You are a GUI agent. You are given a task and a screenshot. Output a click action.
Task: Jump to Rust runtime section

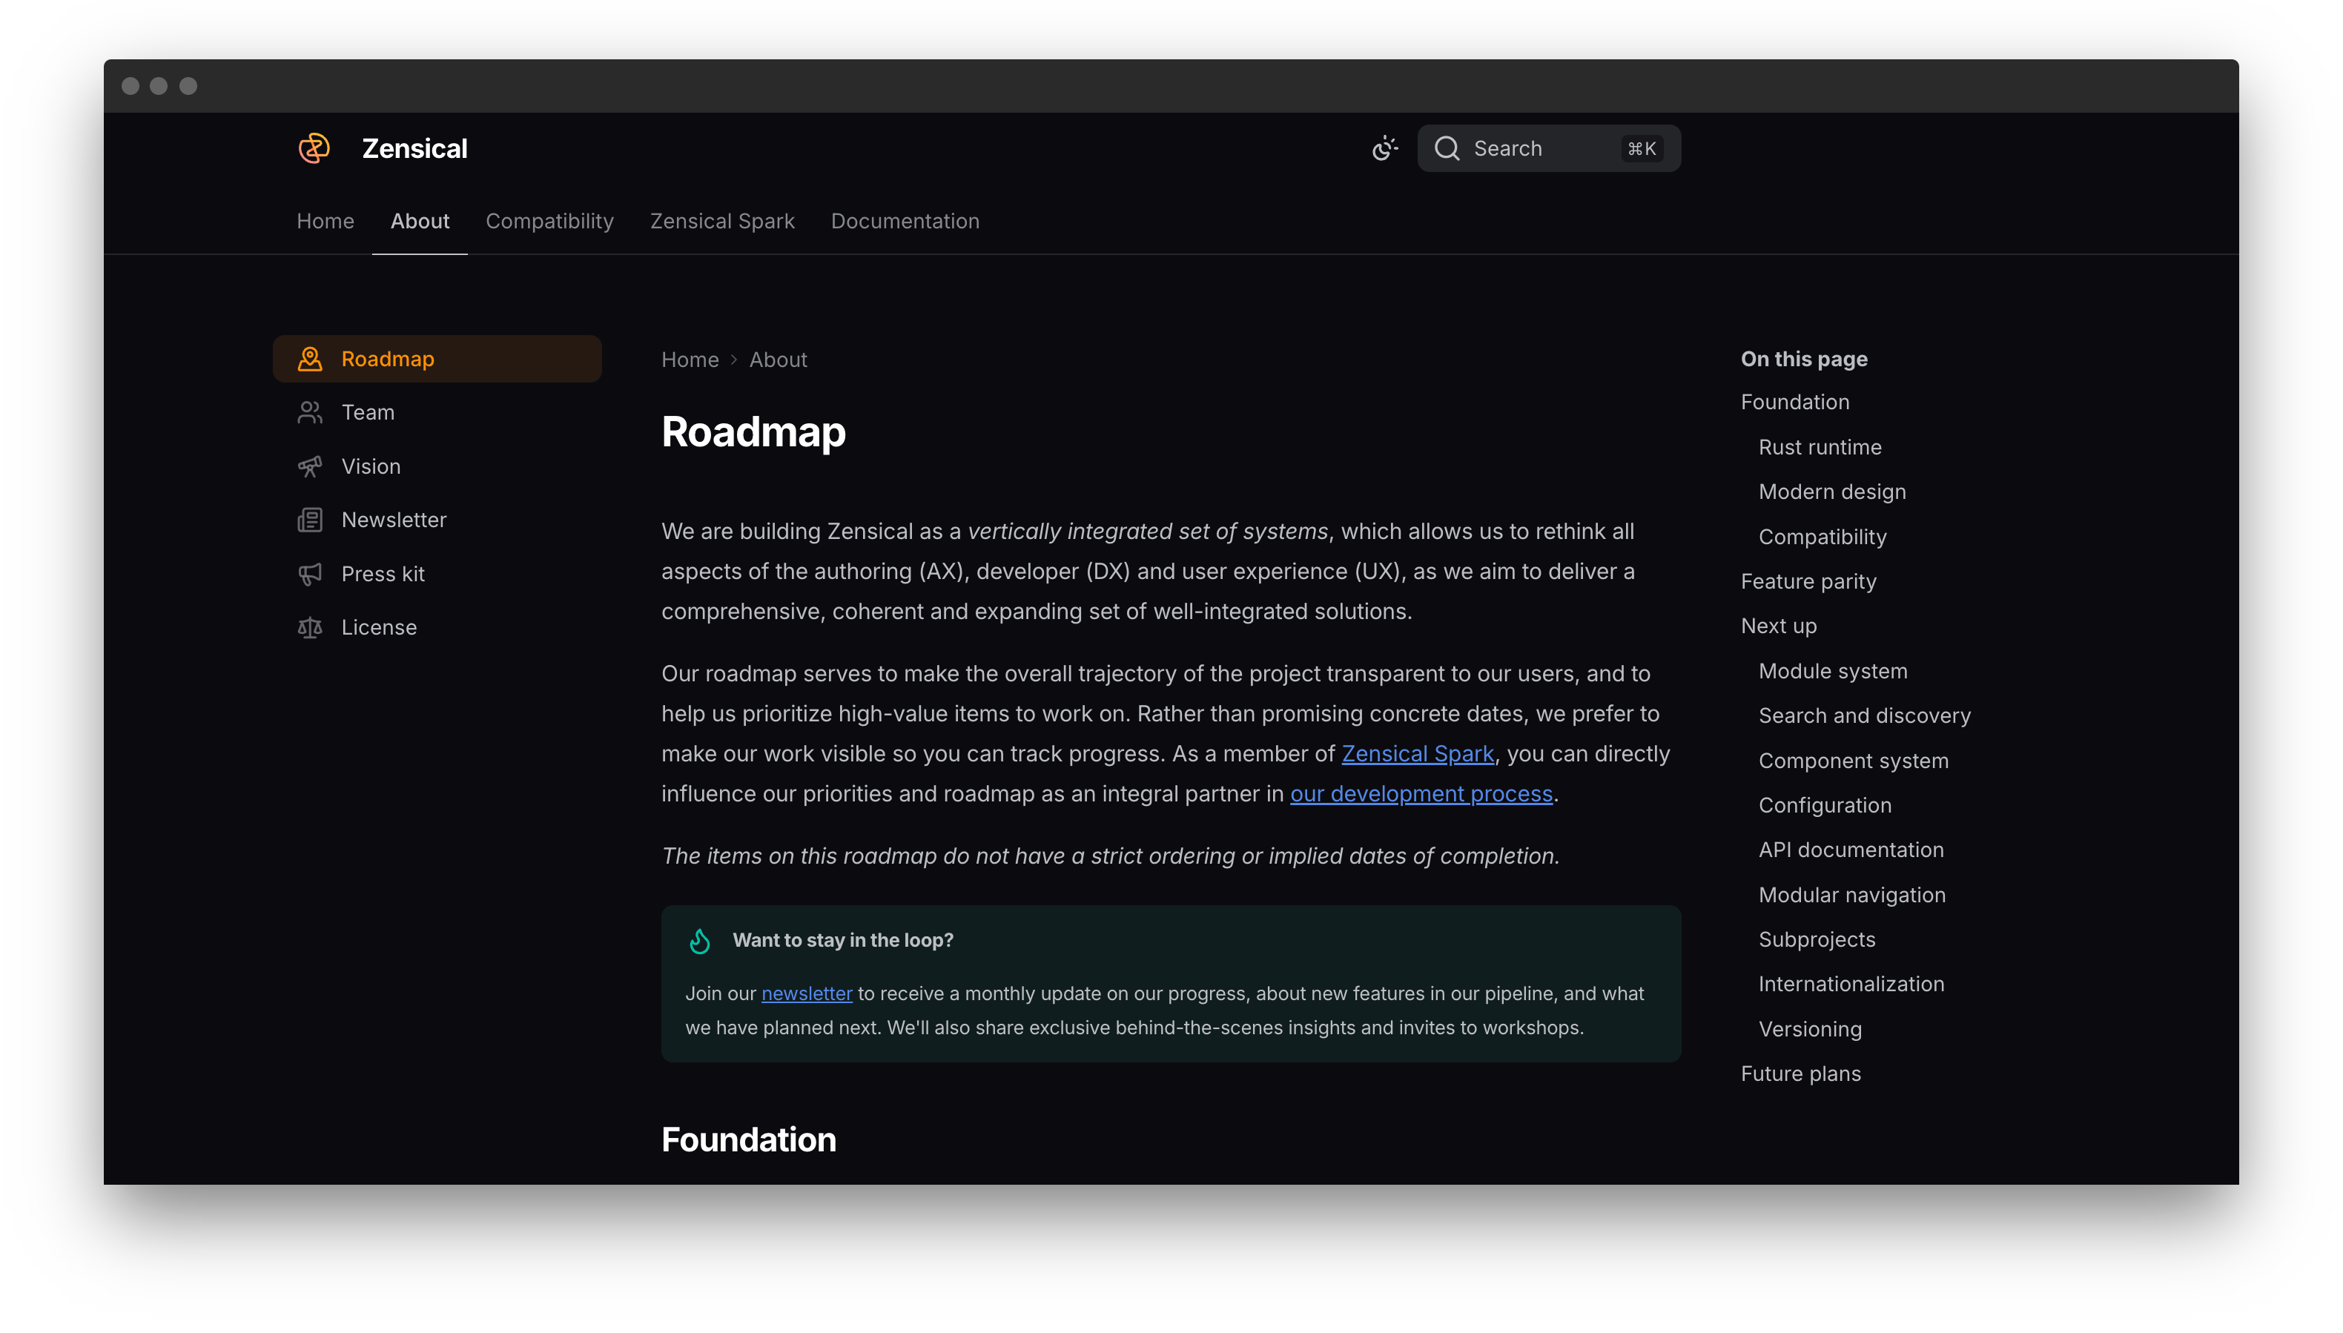(x=1820, y=448)
